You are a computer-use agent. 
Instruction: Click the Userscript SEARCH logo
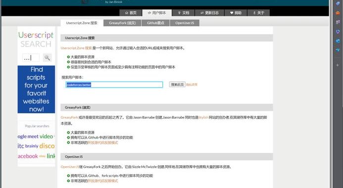[36, 40]
